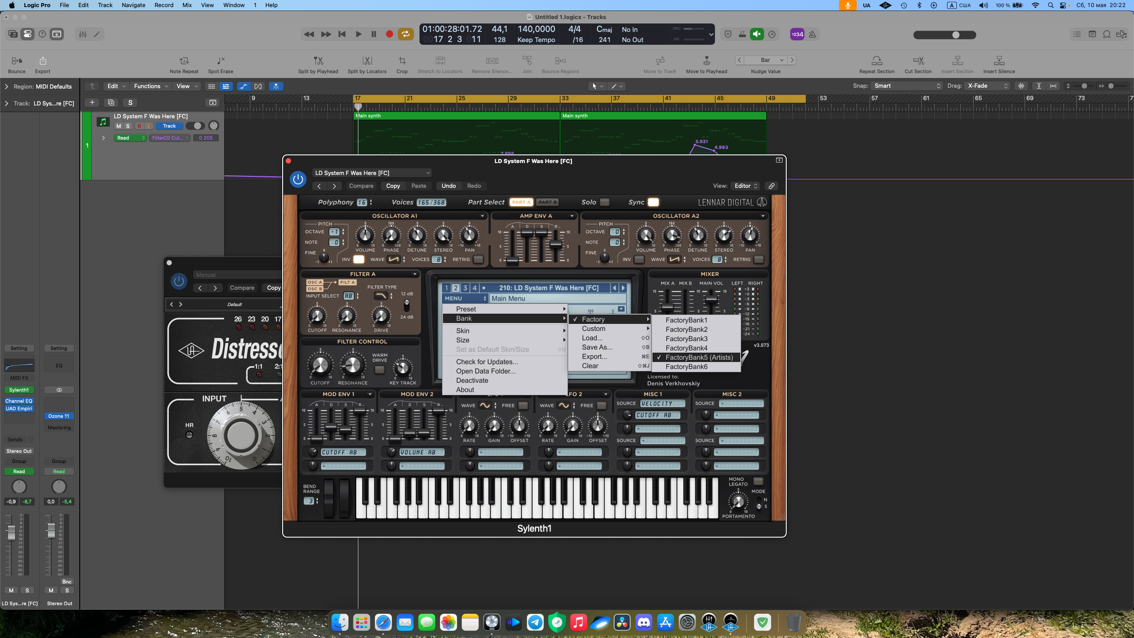Adjust the LD Sys channel volume fader
The height and width of the screenshot is (638, 1134).
tap(11, 532)
